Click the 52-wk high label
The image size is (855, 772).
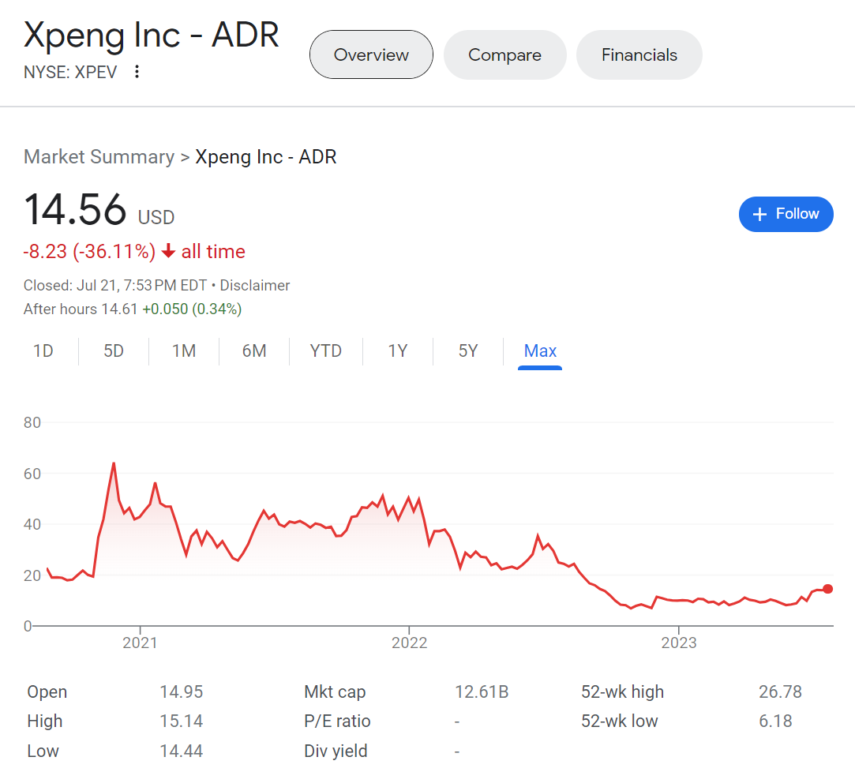622,691
